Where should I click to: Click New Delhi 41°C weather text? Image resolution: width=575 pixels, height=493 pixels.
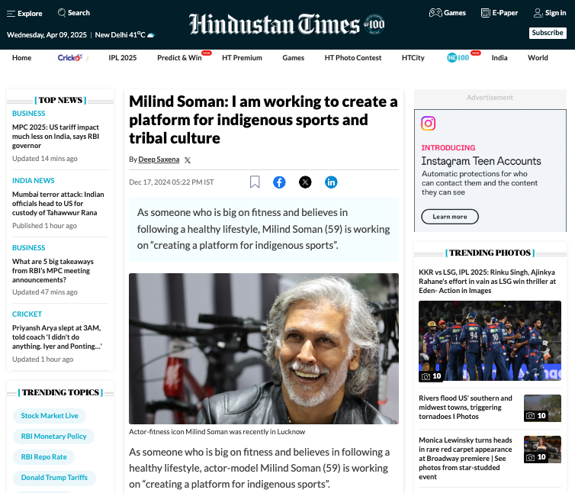120,35
